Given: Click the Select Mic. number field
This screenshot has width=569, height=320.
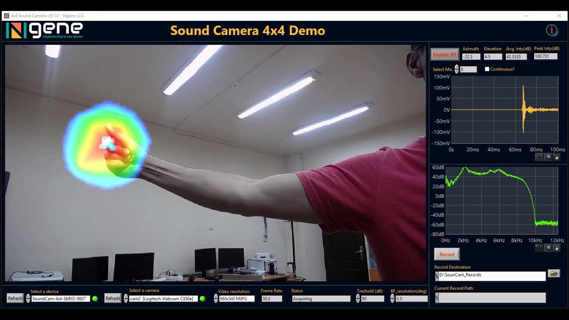Looking at the screenshot, I should [468, 69].
